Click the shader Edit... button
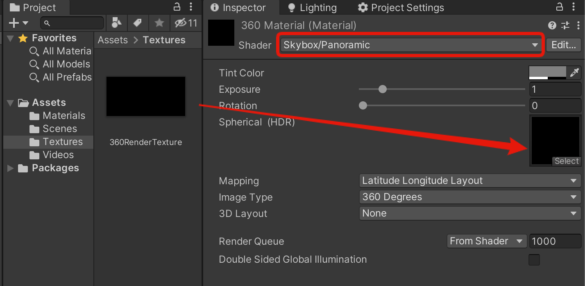 (x=564, y=45)
